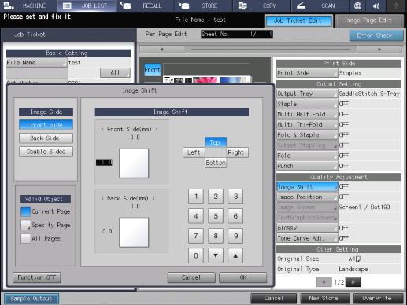Open the STORE tab
This screenshot has width=407, height=305.
[x=203, y=6]
